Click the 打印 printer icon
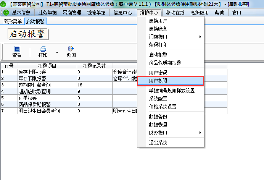 point(43,49)
